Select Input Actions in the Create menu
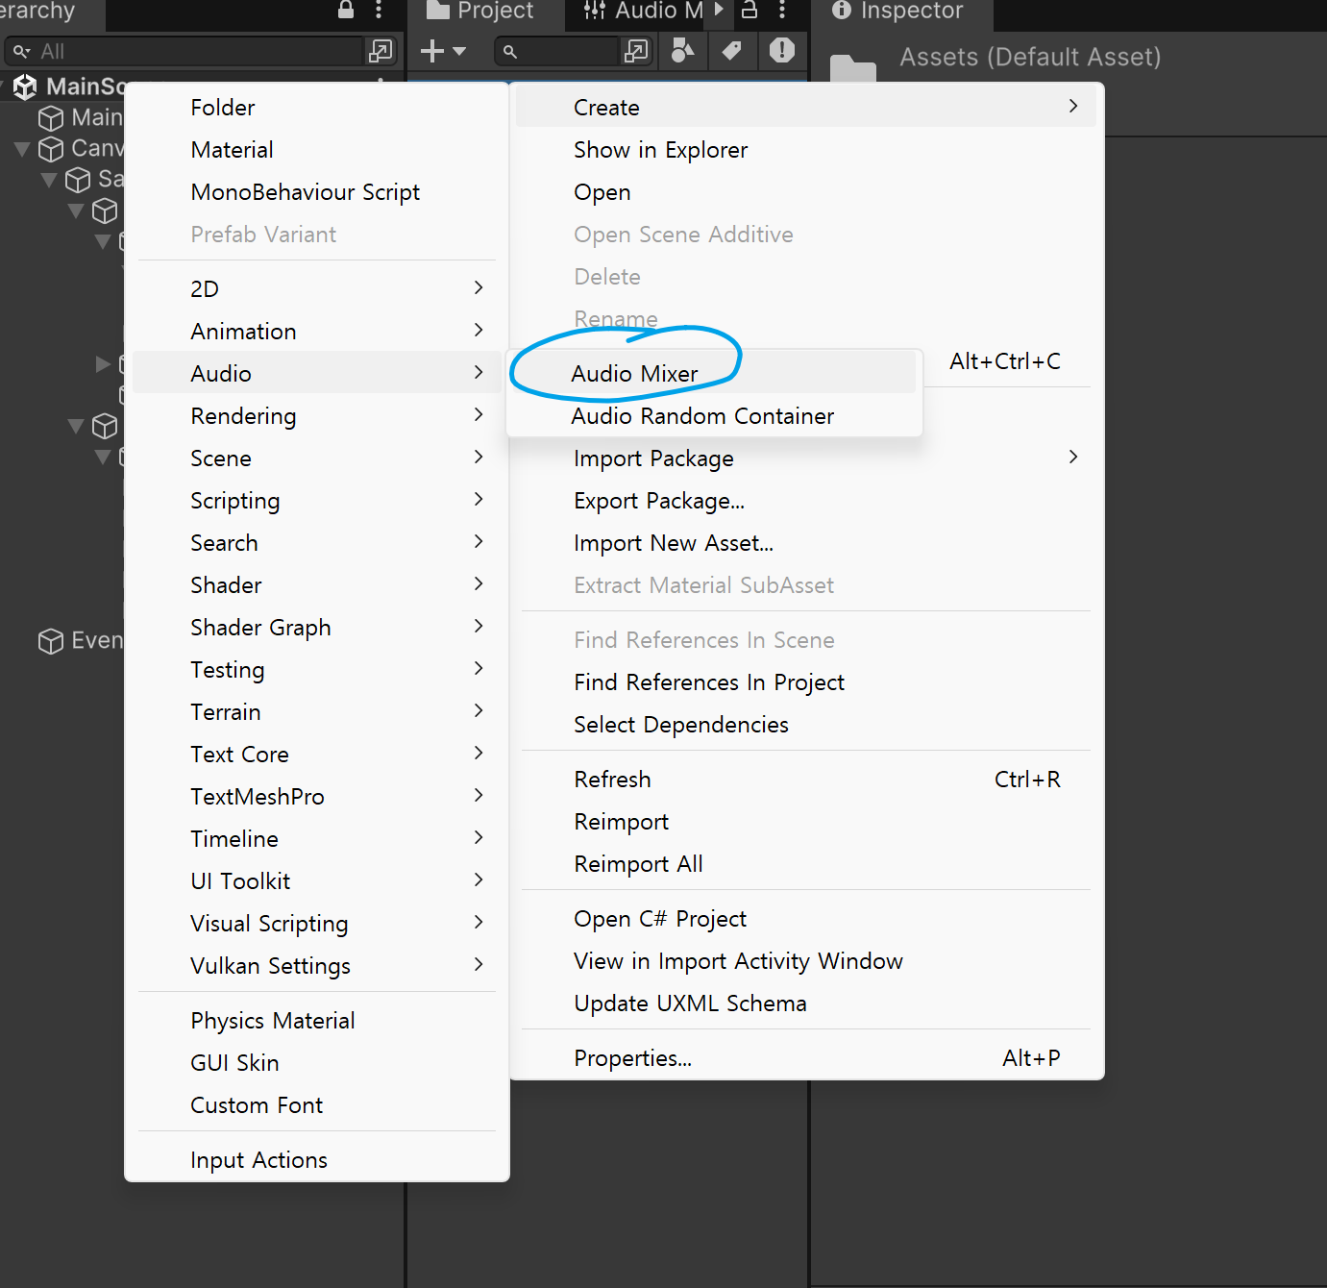This screenshot has height=1288, width=1327. (316, 1159)
